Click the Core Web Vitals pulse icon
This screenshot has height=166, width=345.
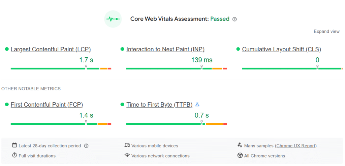pos(113,19)
